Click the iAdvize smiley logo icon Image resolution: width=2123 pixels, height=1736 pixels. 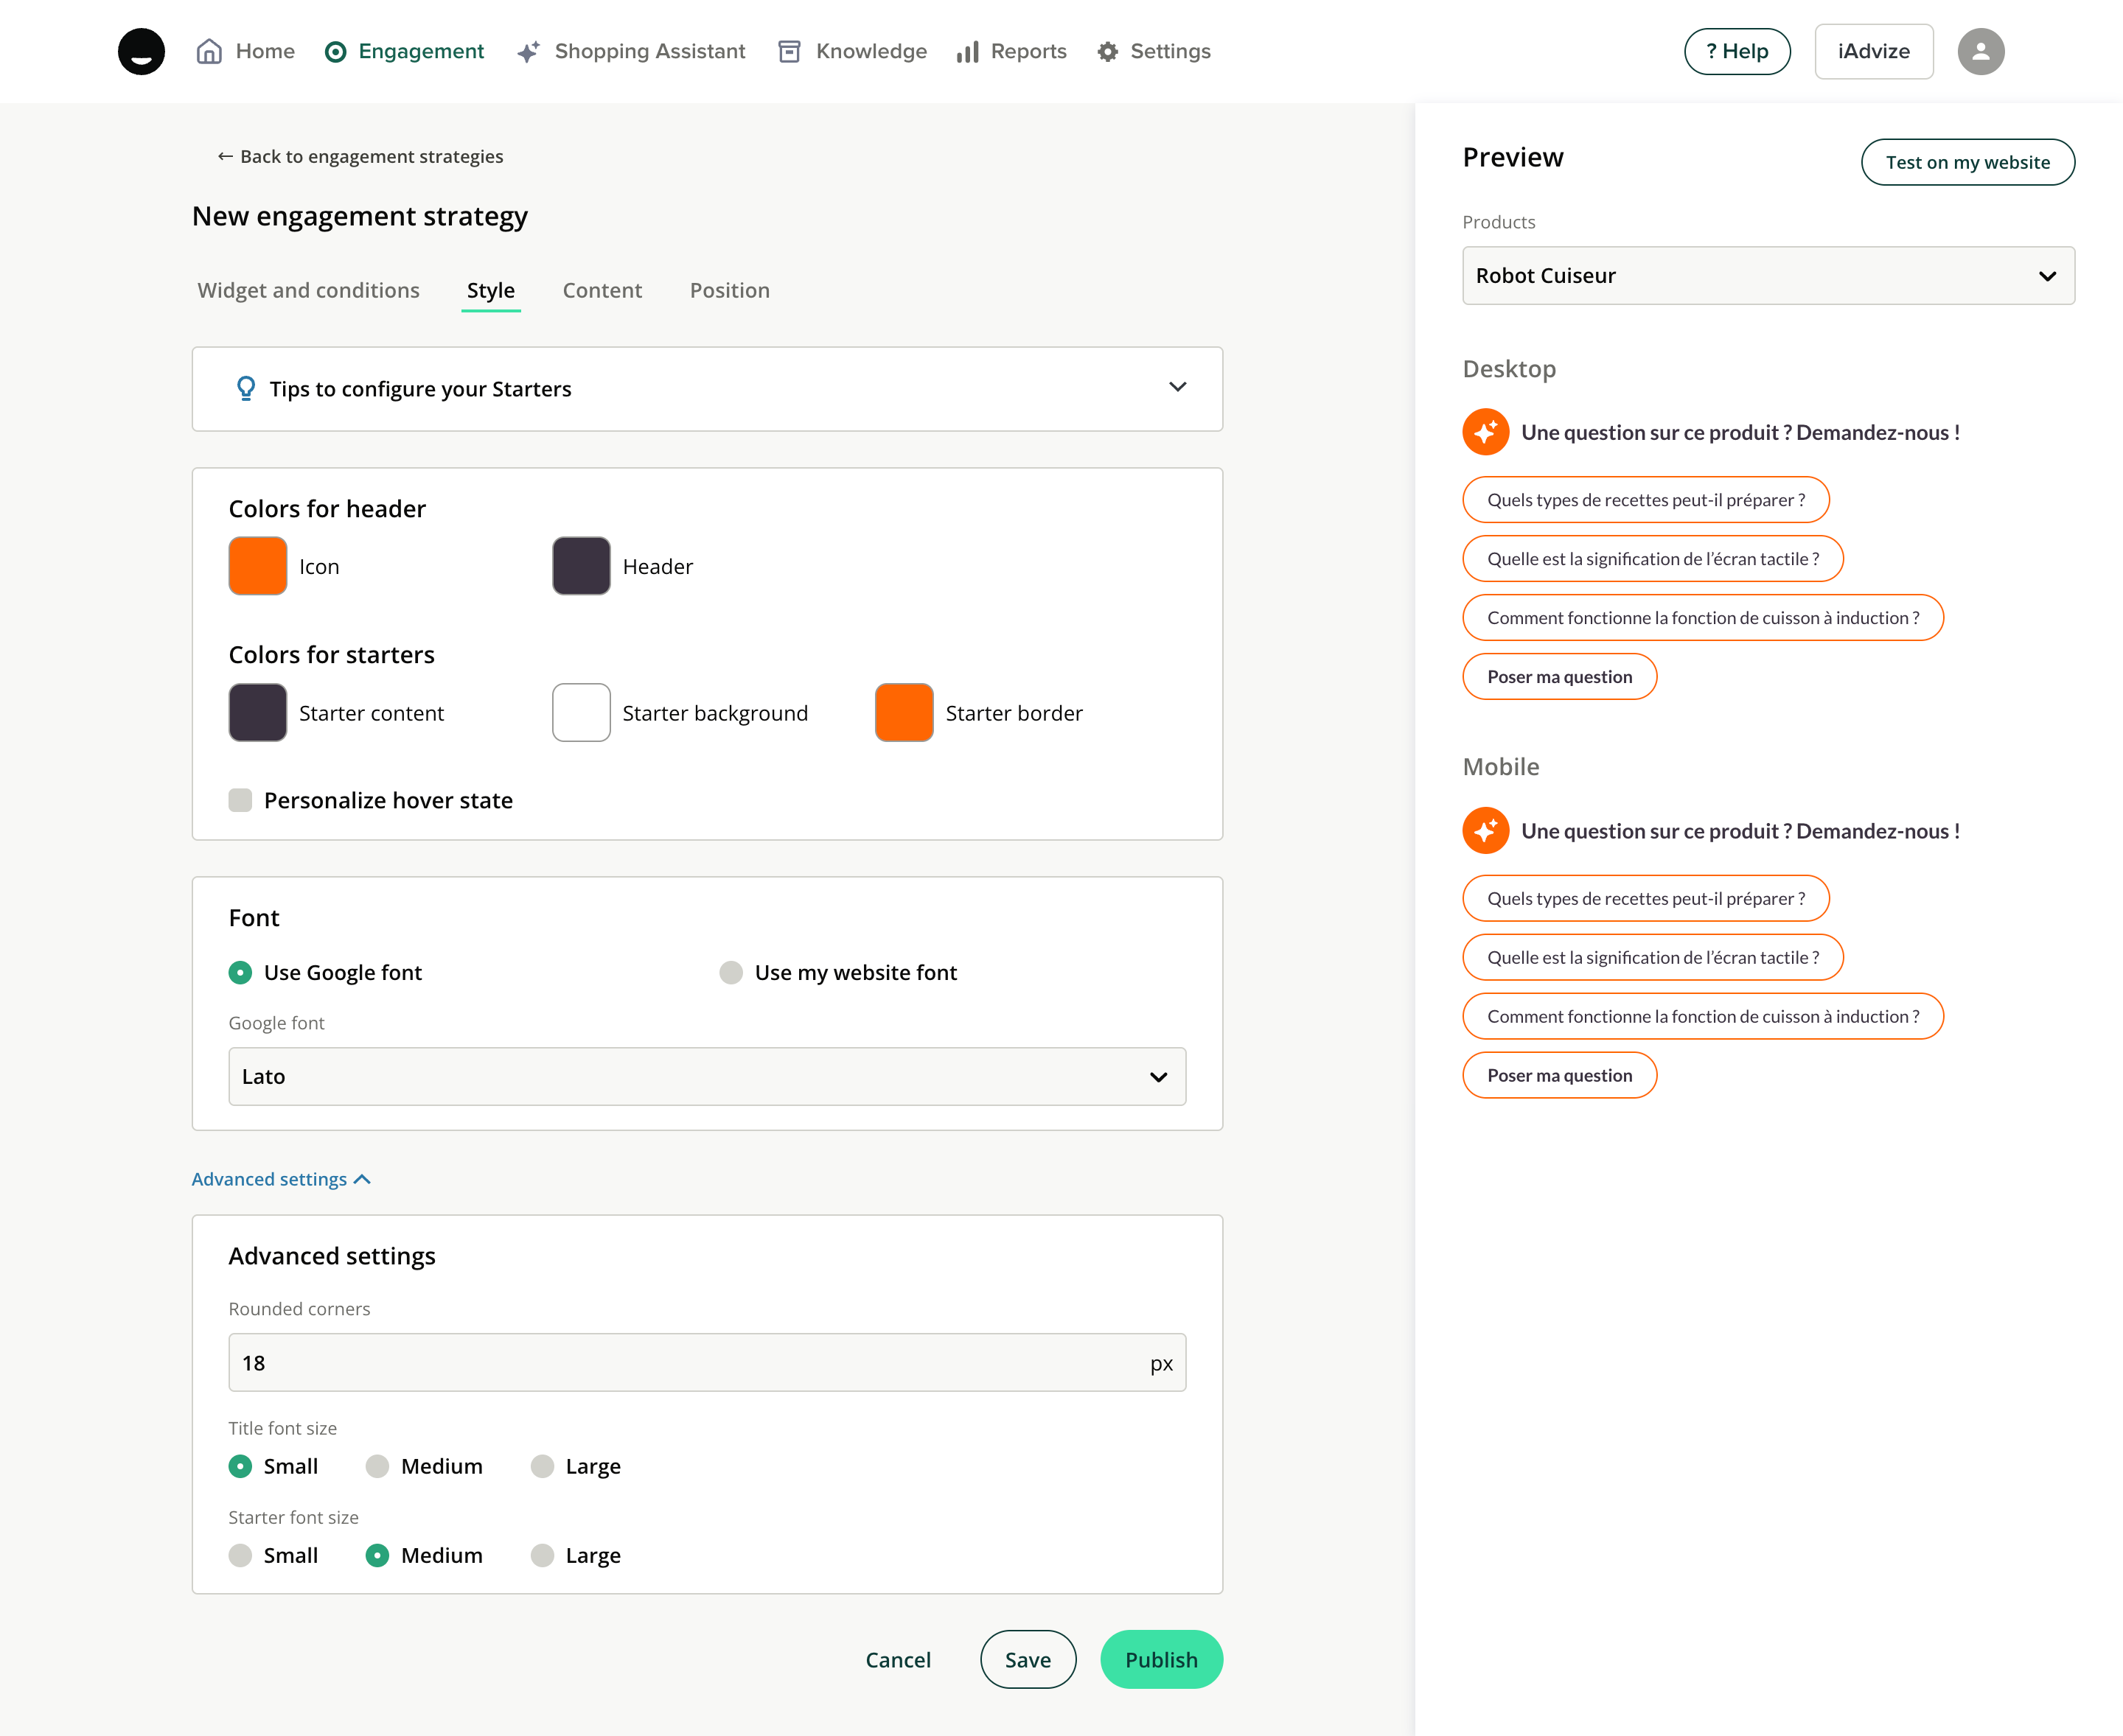pyautogui.click(x=141, y=51)
